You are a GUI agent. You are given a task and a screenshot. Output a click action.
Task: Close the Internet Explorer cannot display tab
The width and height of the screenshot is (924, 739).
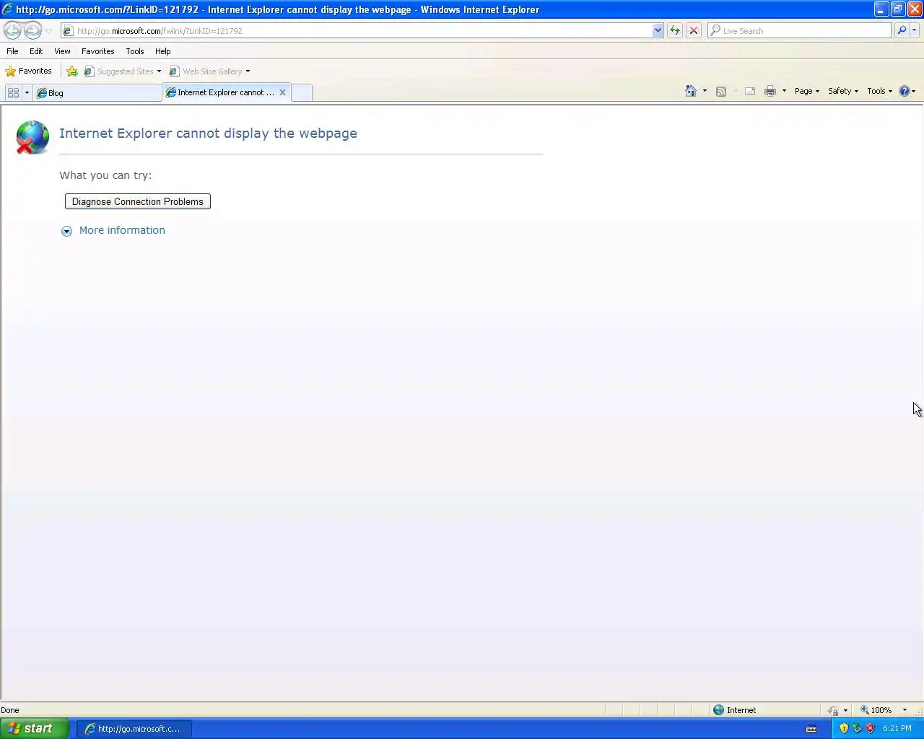pyautogui.click(x=282, y=92)
